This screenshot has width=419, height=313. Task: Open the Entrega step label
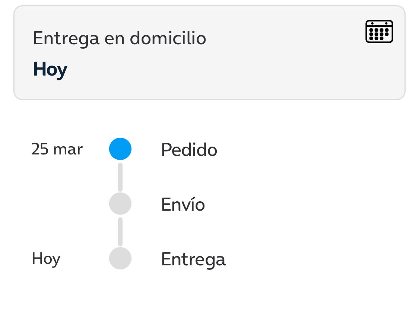tap(193, 259)
